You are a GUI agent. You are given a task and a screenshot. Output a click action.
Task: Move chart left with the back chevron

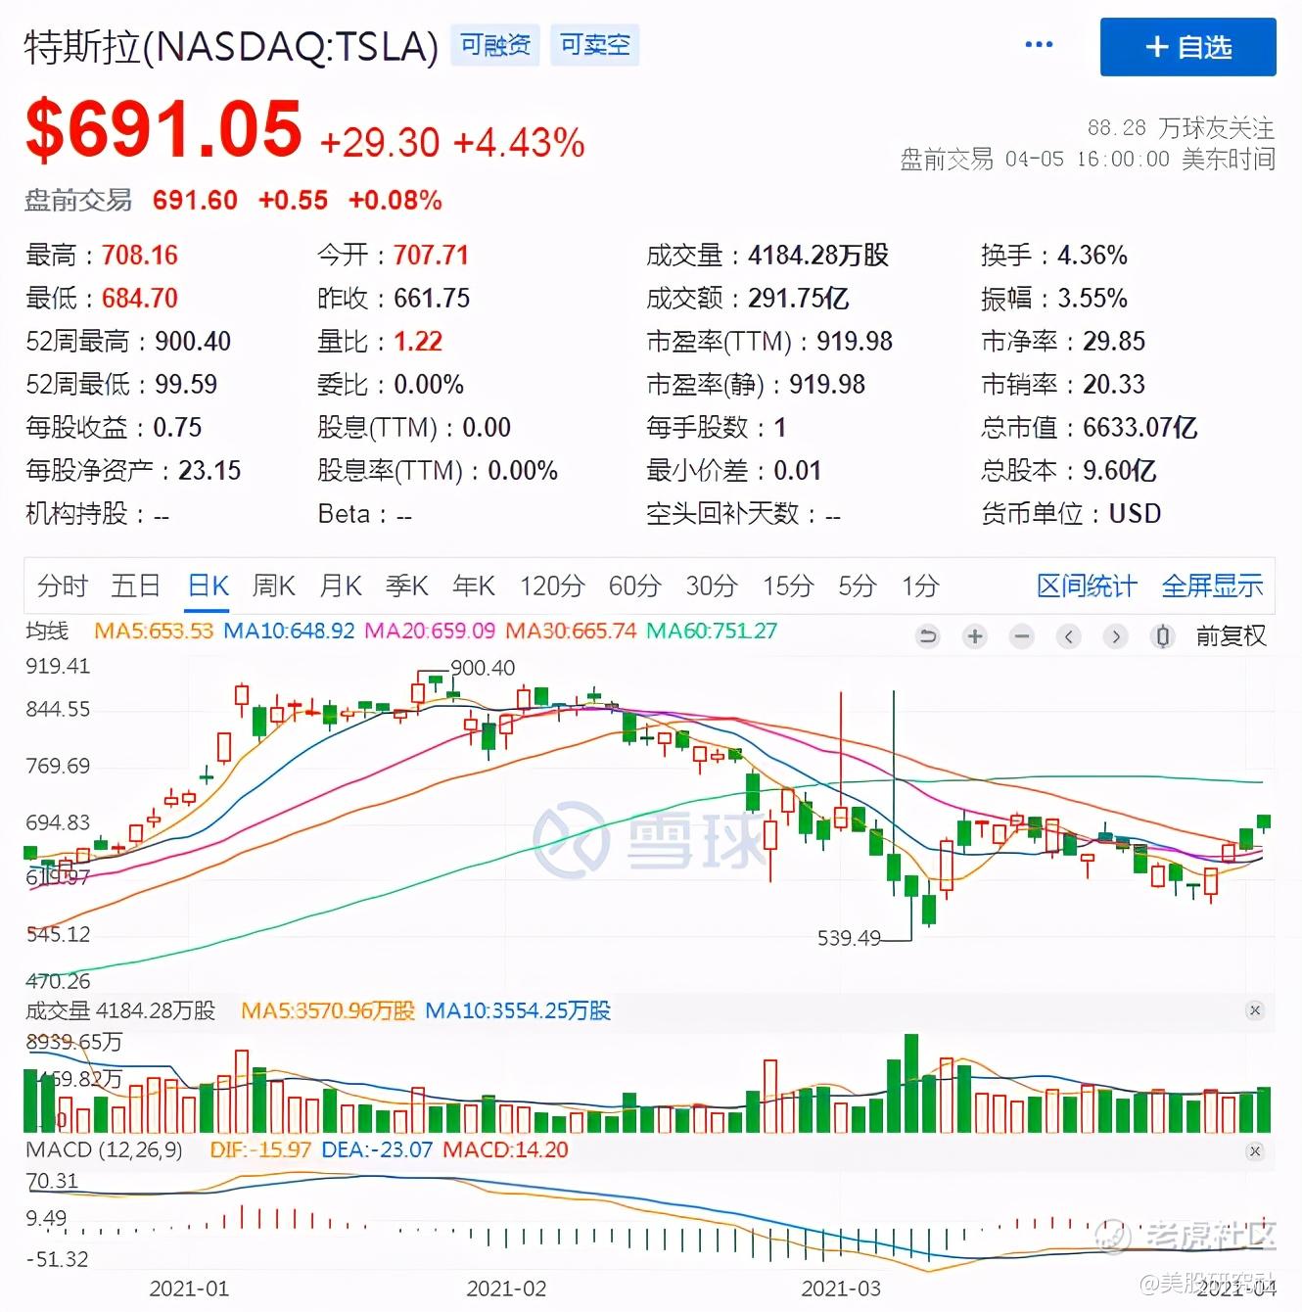(x=1069, y=636)
